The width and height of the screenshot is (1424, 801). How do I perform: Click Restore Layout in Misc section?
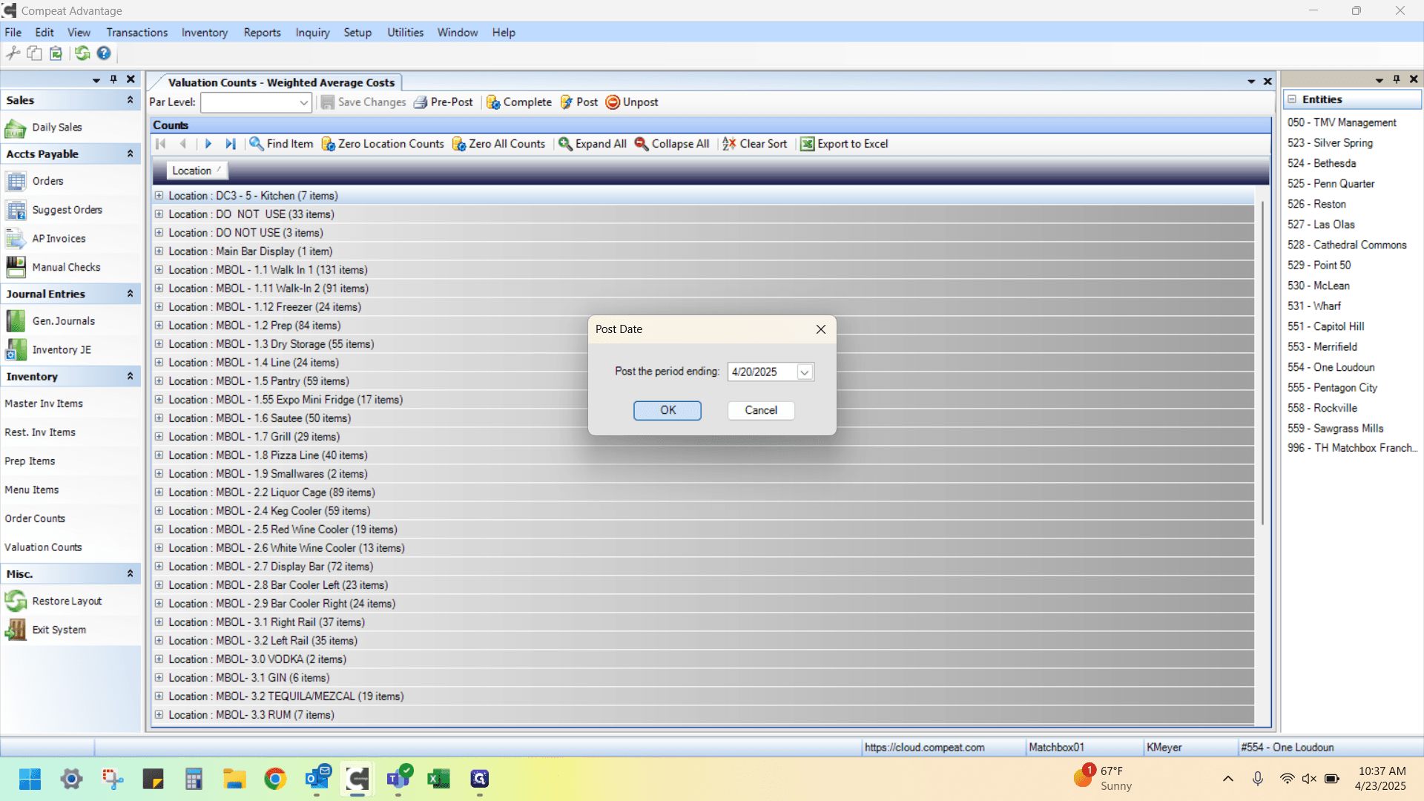tap(67, 601)
